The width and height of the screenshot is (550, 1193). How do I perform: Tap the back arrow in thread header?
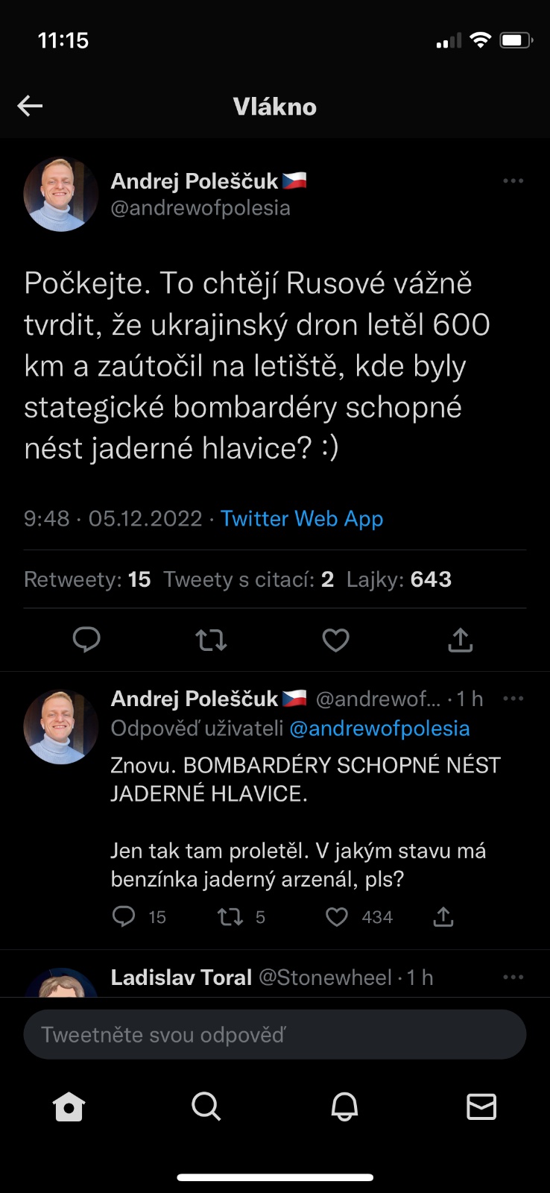(x=30, y=107)
